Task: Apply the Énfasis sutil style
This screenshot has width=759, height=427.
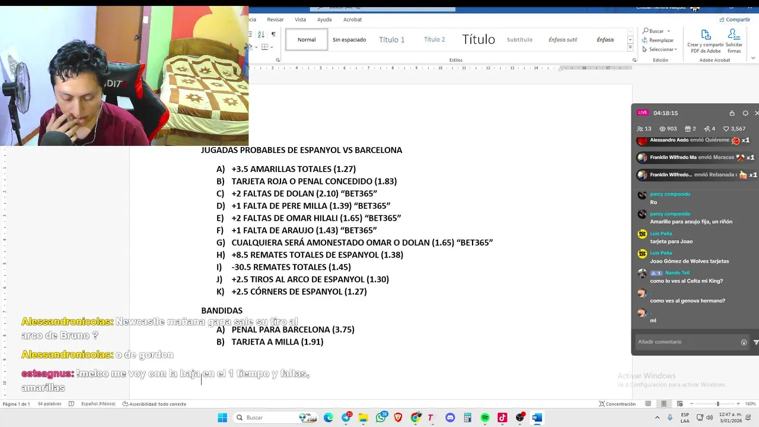Action: point(563,40)
